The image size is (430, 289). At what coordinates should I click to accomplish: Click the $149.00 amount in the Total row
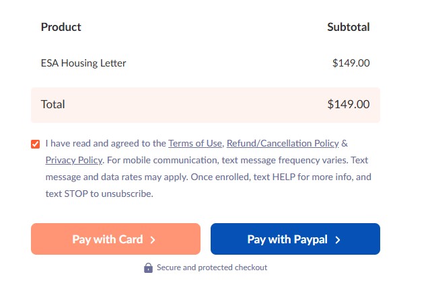tap(348, 104)
